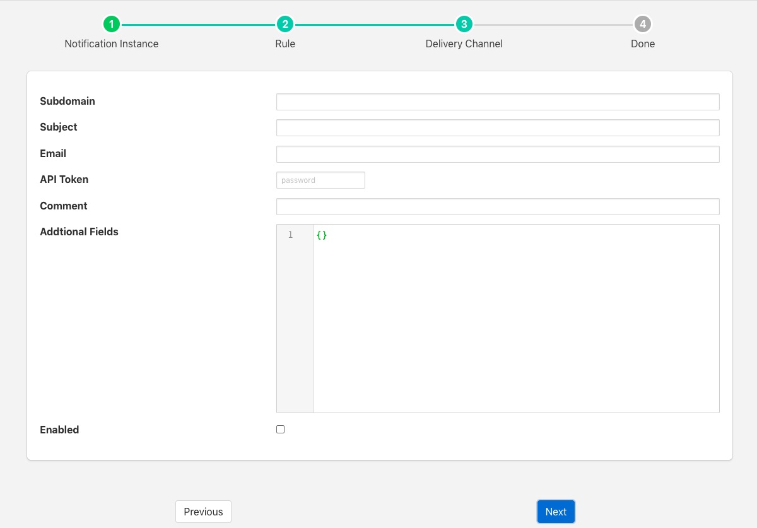Image resolution: width=757 pixels, height=528 pixels.
Task: Click the Email input box
Action: click(497, 154)
